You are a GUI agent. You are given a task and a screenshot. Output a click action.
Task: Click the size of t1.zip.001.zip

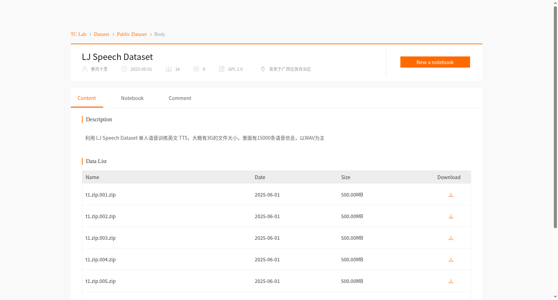click(352, 195)
